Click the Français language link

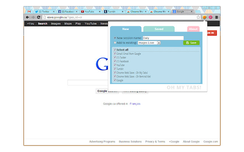click(x=135, y=104)
